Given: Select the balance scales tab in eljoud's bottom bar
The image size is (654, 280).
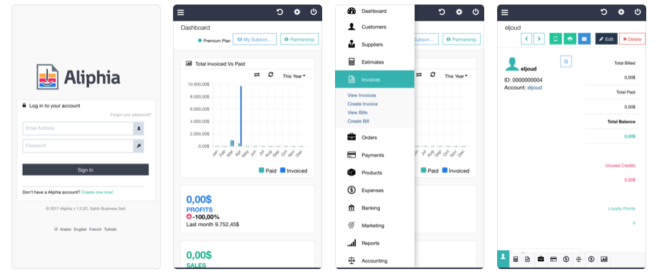Looking at the screenshot, I should (x=579, y=259).
